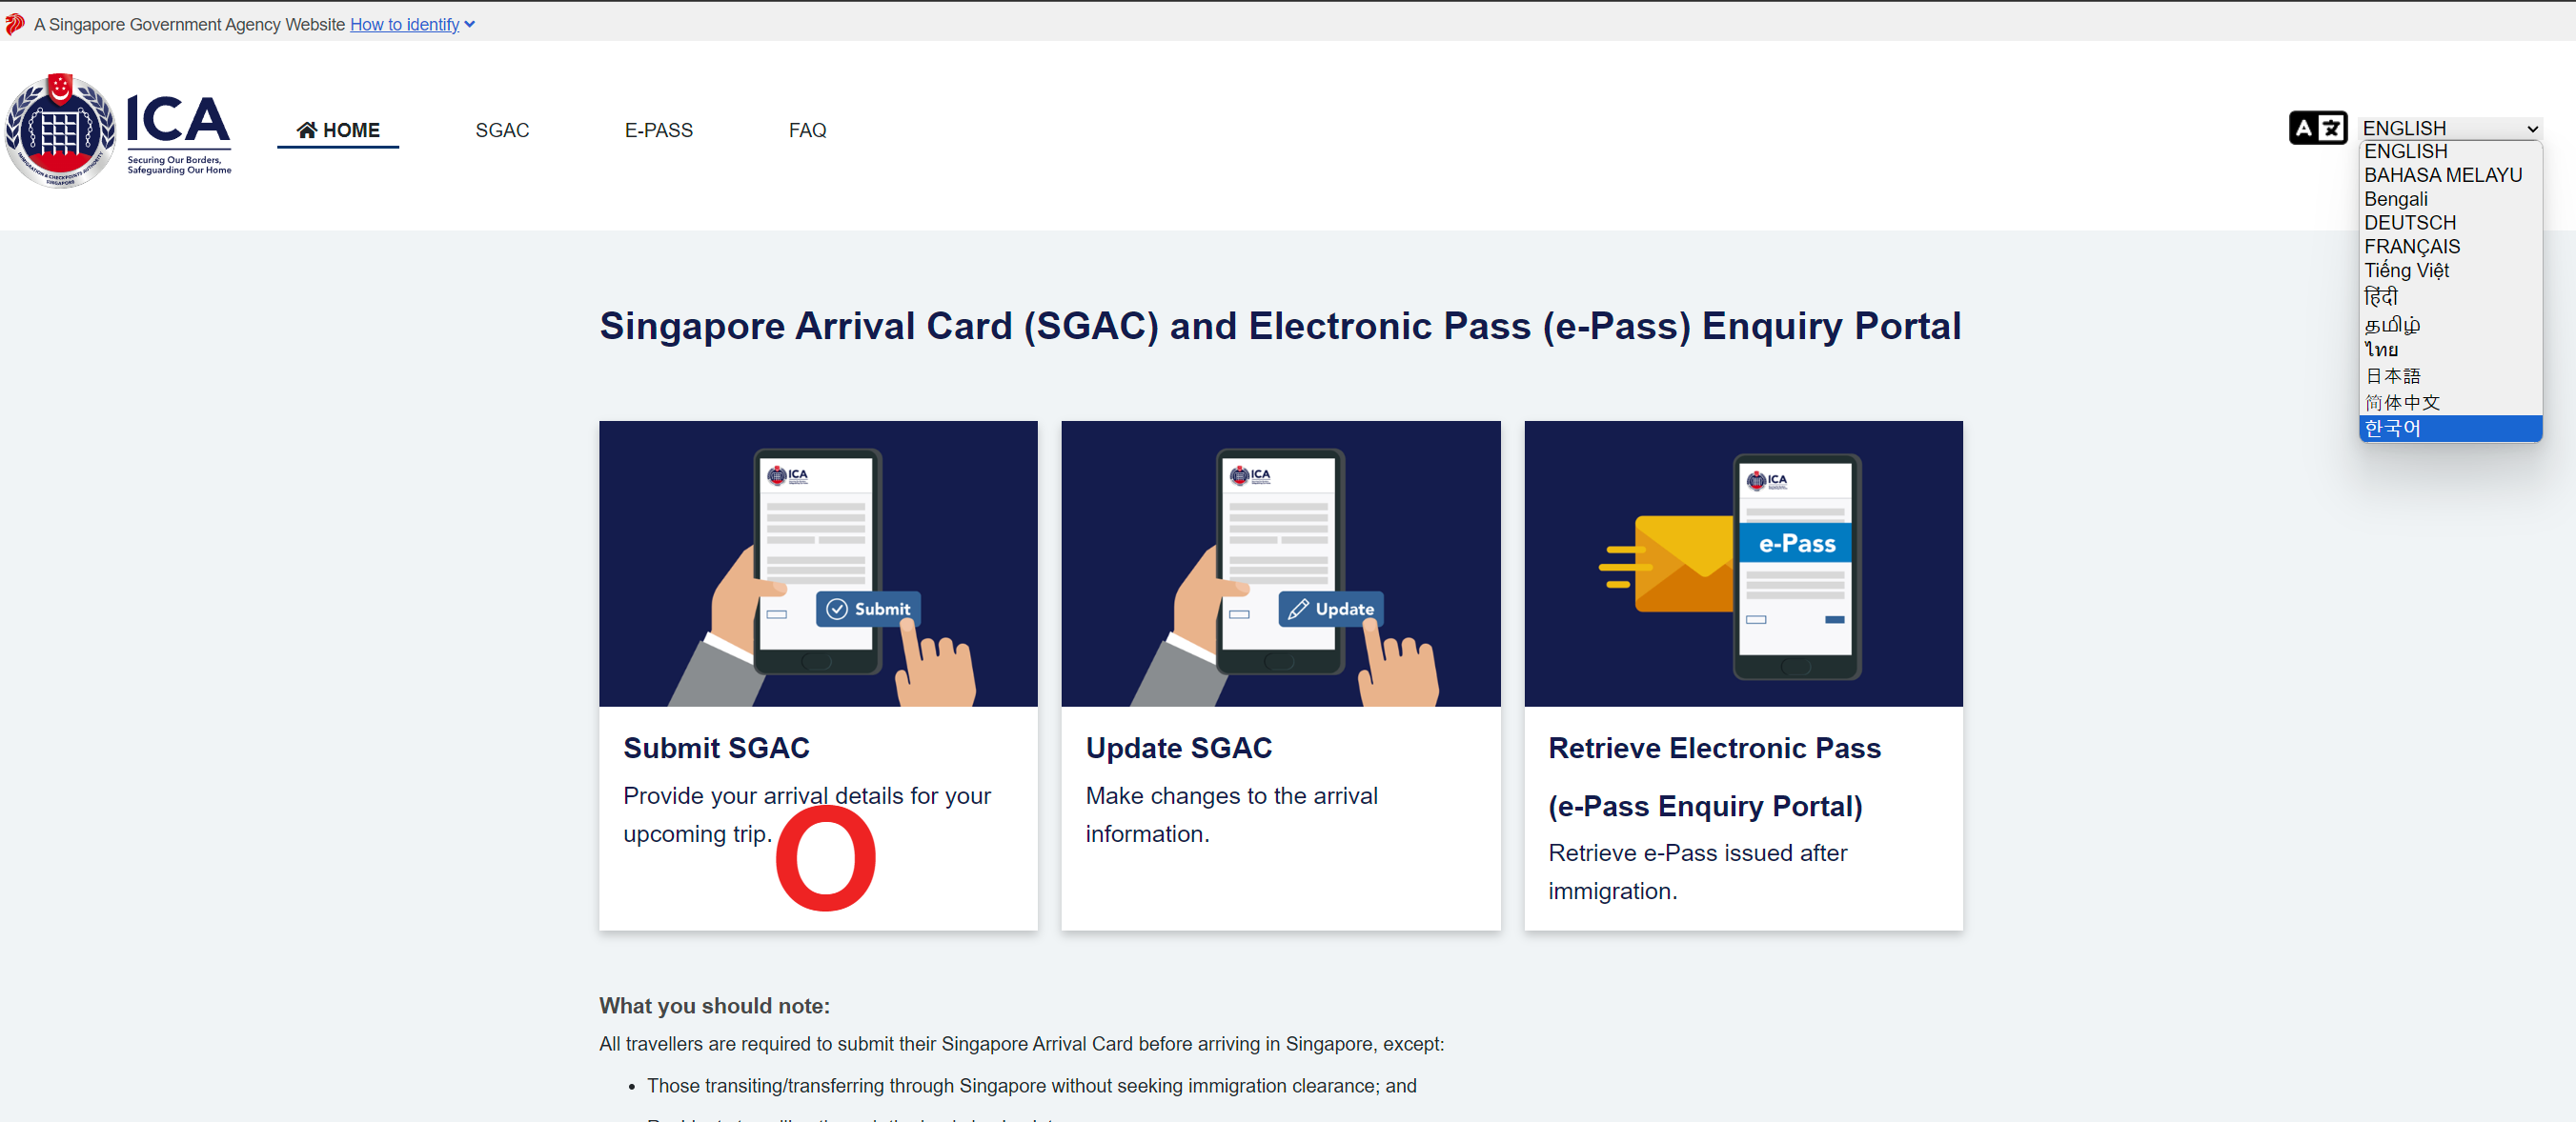
Task: Expand the How to identify chevron
Action: [470, 25]
